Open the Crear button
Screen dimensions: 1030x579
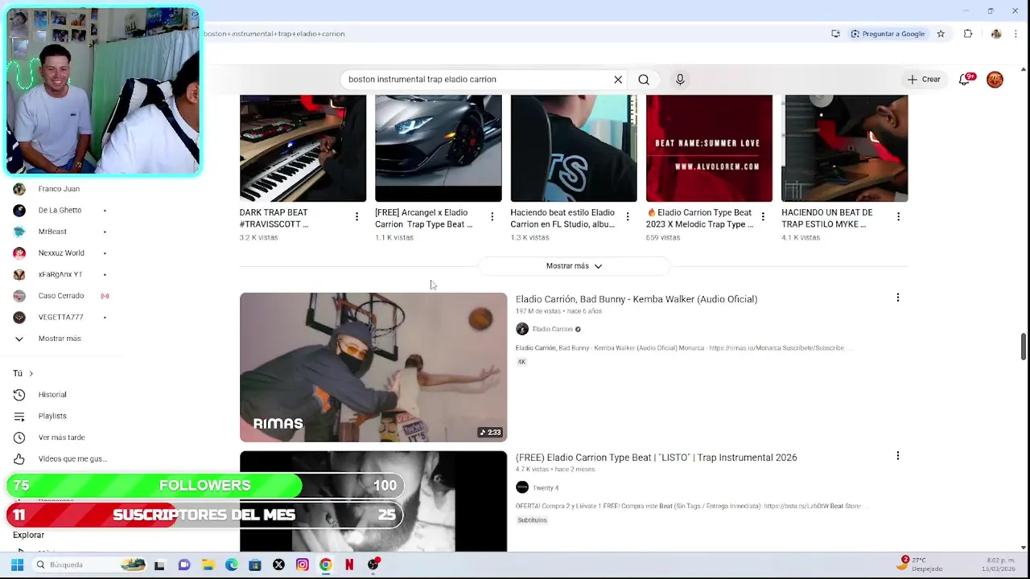(x=924, y=80)
